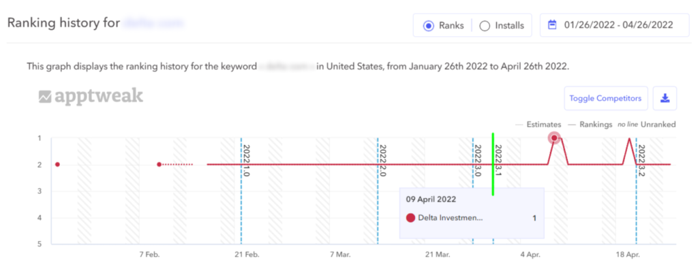Image resolution: width=698 pixels, height=275 pixels.
Task: Click the highlighted 09 April data point
Action: pyautogui.click(x=555, y=138)
